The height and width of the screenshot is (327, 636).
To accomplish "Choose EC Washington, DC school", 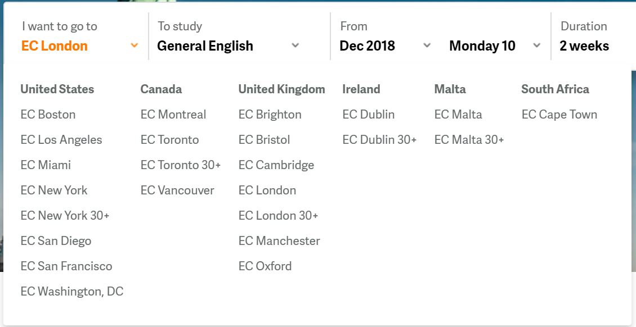I will click(72, 292).
